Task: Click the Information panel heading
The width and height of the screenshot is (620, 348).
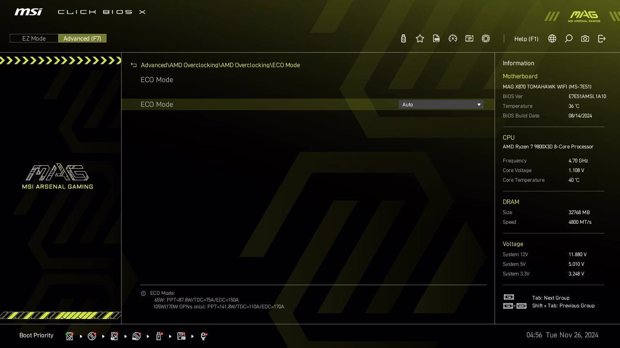Action: pos(518,63)
